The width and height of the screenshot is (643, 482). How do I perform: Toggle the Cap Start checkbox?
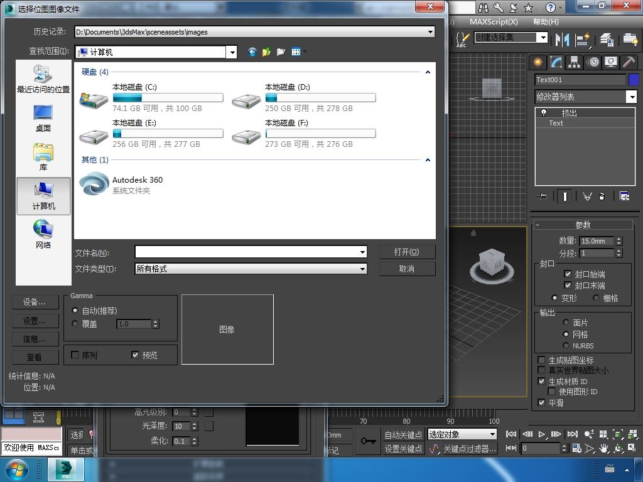568,274
